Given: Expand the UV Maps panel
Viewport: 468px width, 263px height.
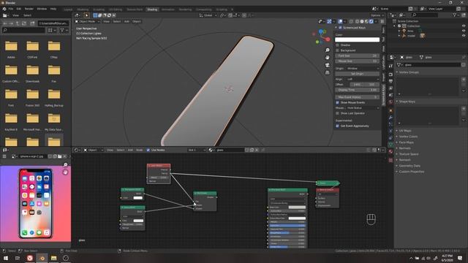Looking at the screenshot, I should pyautogui.click(x=405, y=131).
